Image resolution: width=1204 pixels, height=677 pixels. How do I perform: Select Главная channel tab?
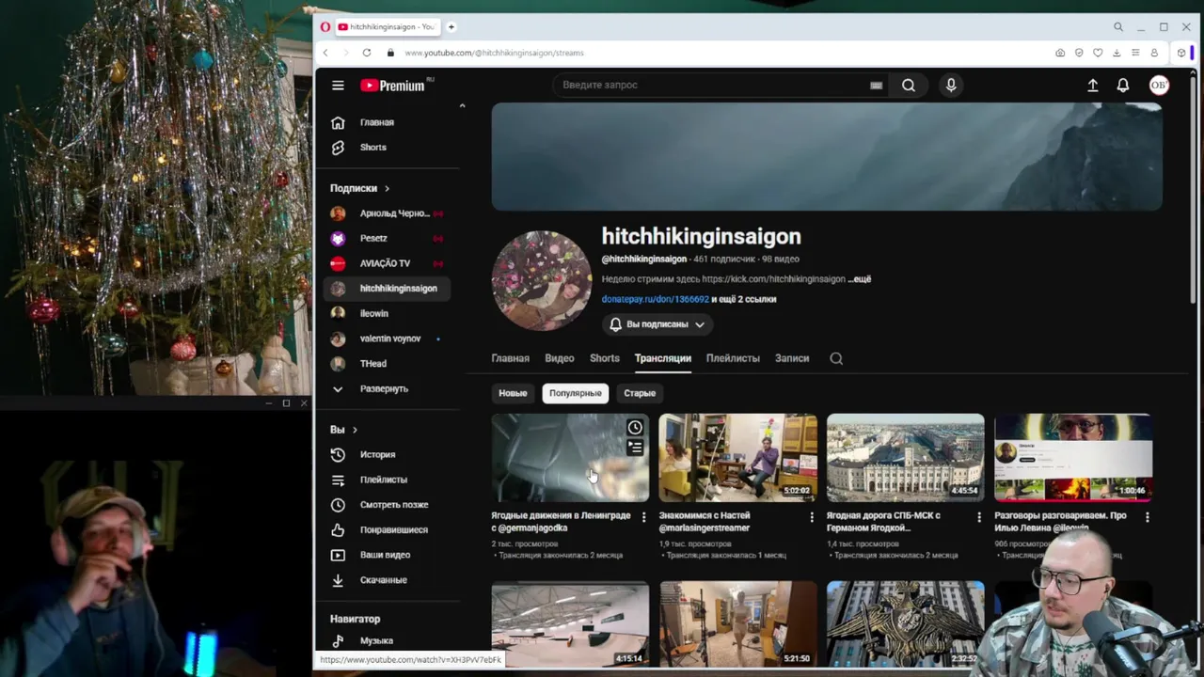(x=510, y=358)
